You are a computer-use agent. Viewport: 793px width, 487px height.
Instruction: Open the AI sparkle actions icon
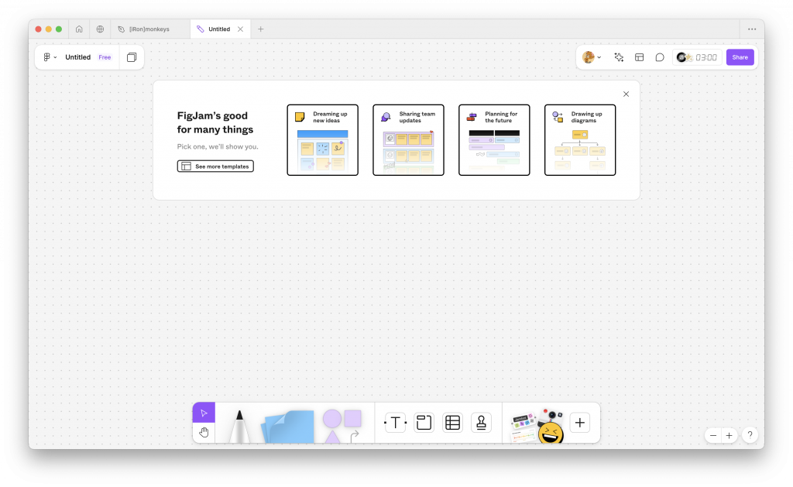pyautogui.click(x=619, y=57)
